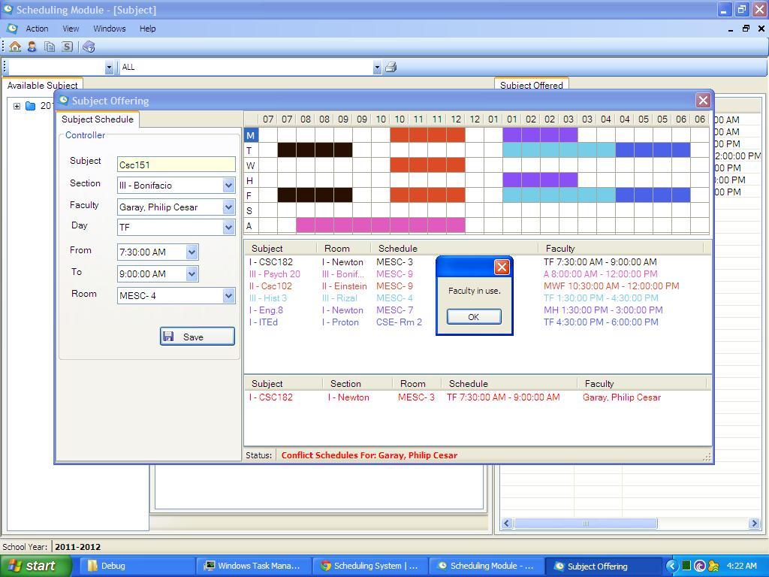This screenshot has width=769, height=577.
Task: Open the Action menu
Action: [x=37, y=29]
